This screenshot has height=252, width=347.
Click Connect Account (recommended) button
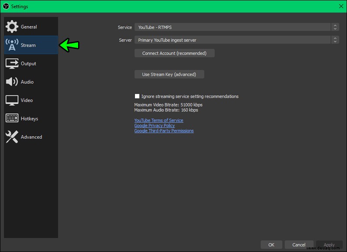click(x=174, y=53)
